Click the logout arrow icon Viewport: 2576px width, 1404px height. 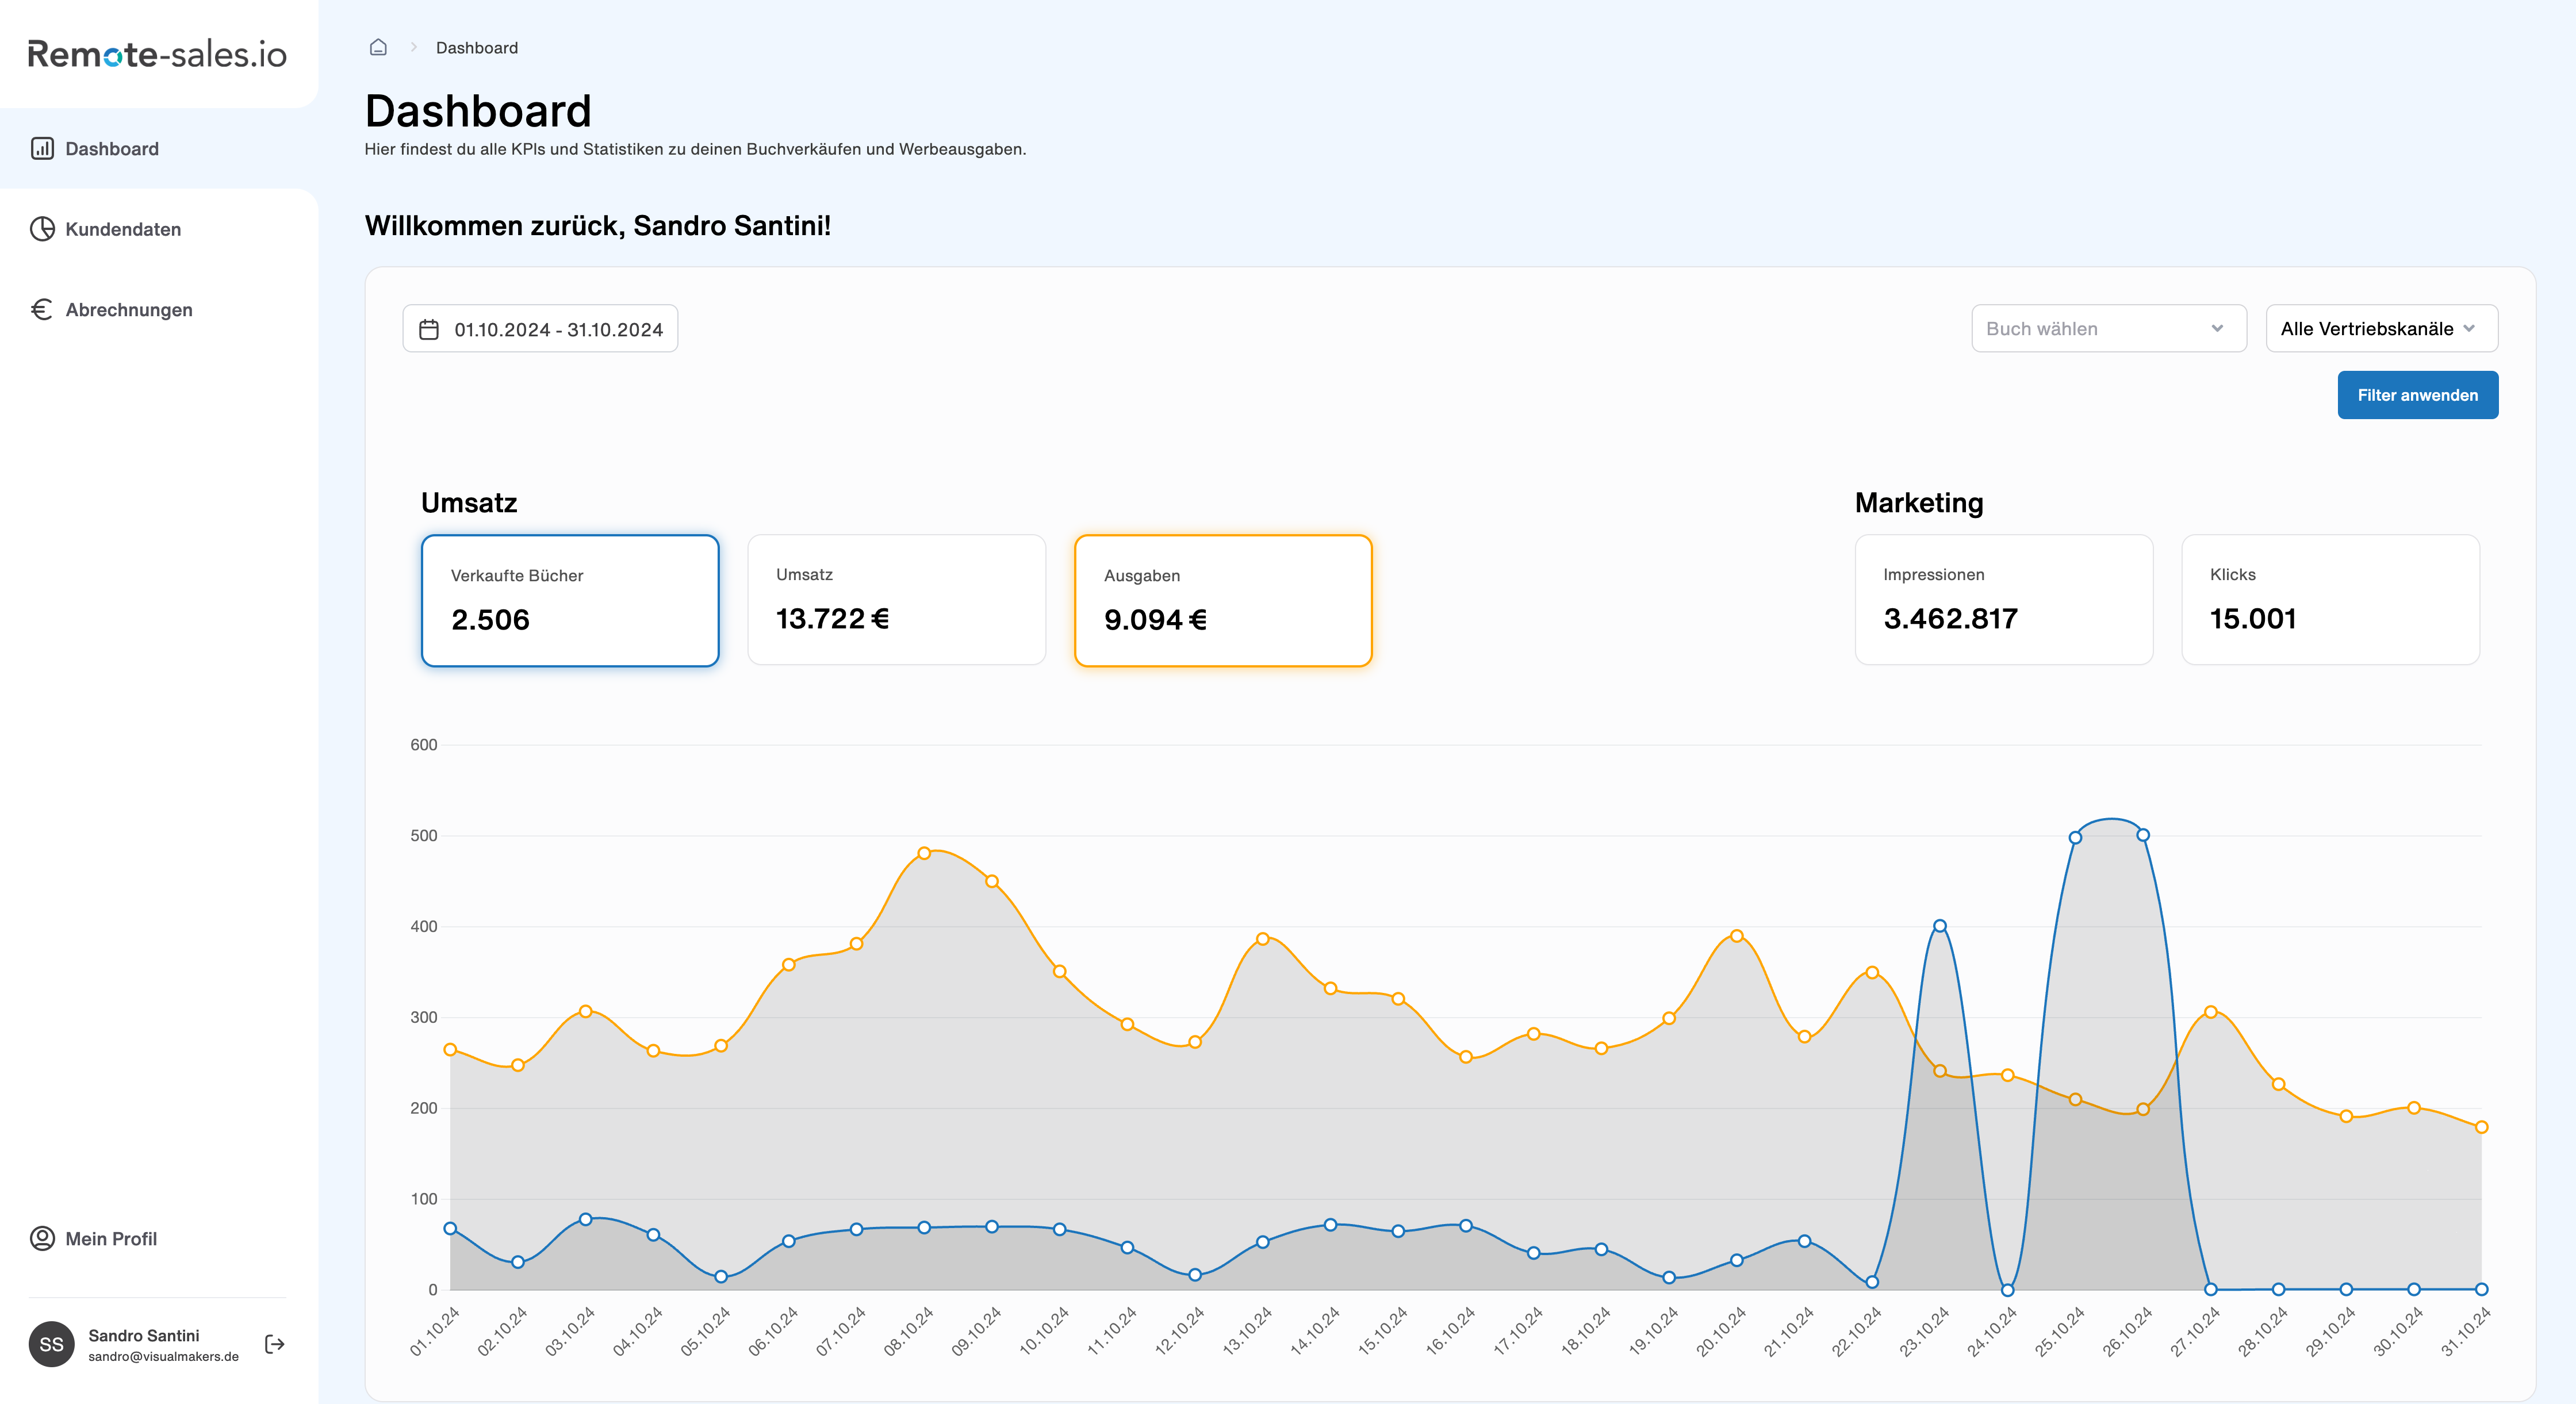275,1344
